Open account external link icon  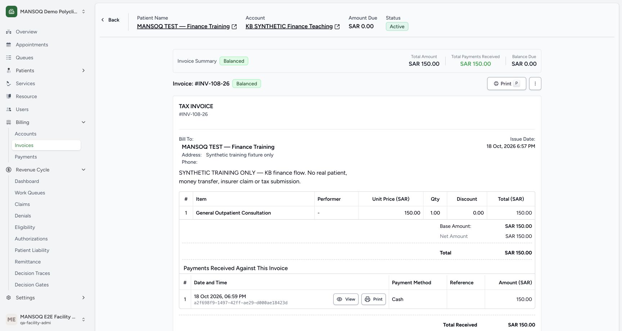[337, 27]
